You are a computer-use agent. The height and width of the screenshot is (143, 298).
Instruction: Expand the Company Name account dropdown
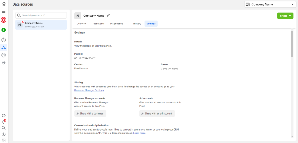269,4
